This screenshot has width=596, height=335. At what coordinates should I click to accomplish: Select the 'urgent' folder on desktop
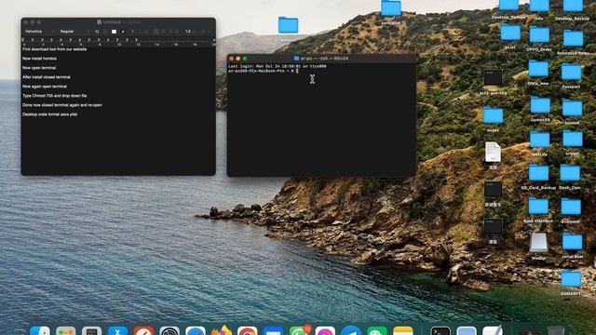(x=573, y=139)
